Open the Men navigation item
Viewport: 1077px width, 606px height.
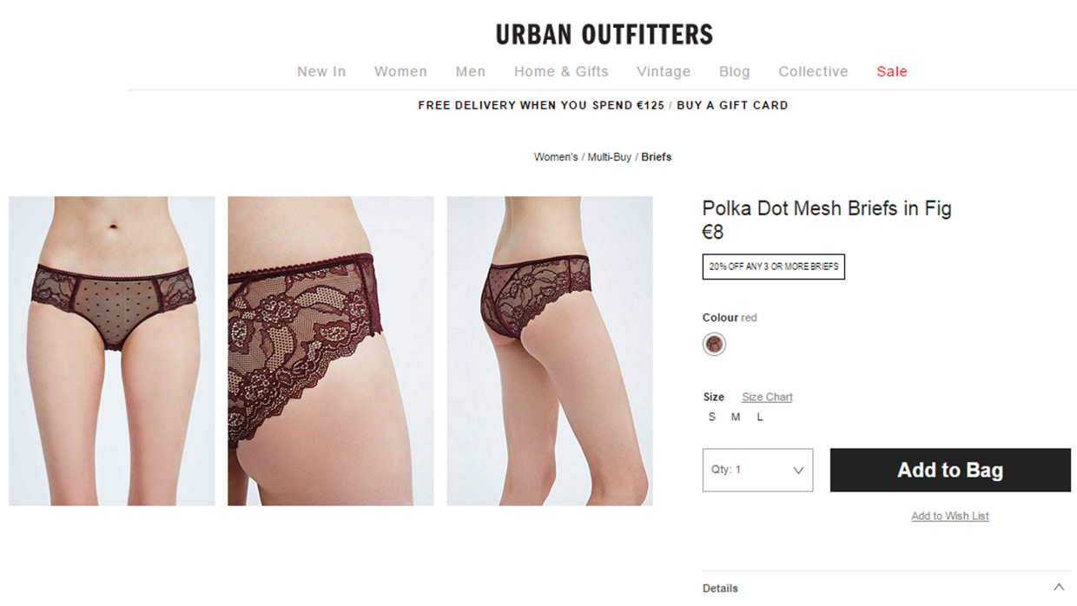coord(471,71)
